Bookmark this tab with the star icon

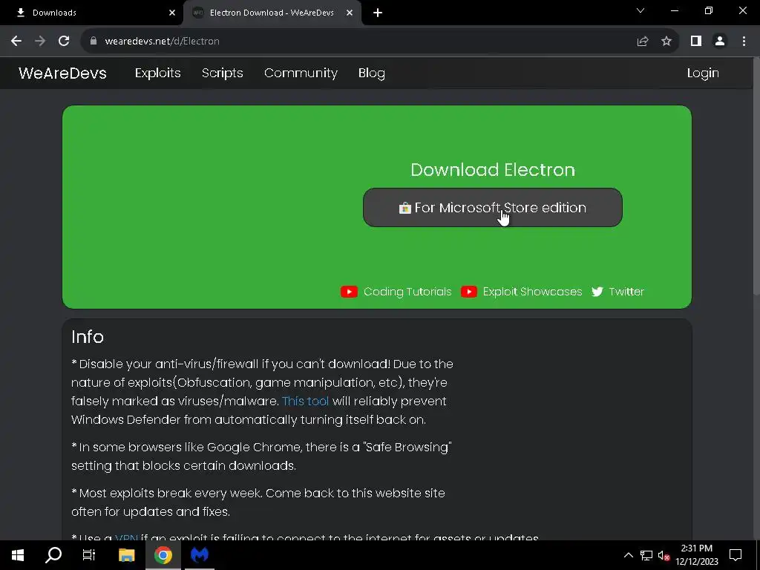pos(666,42)
